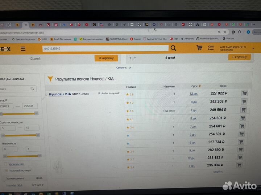
Task: Click the 9 дн. delivery term link
Action: [194, 102]
